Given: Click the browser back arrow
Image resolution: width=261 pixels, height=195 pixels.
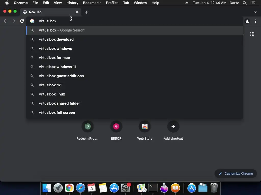Looking at the screenshot, I should click(6, 21).
